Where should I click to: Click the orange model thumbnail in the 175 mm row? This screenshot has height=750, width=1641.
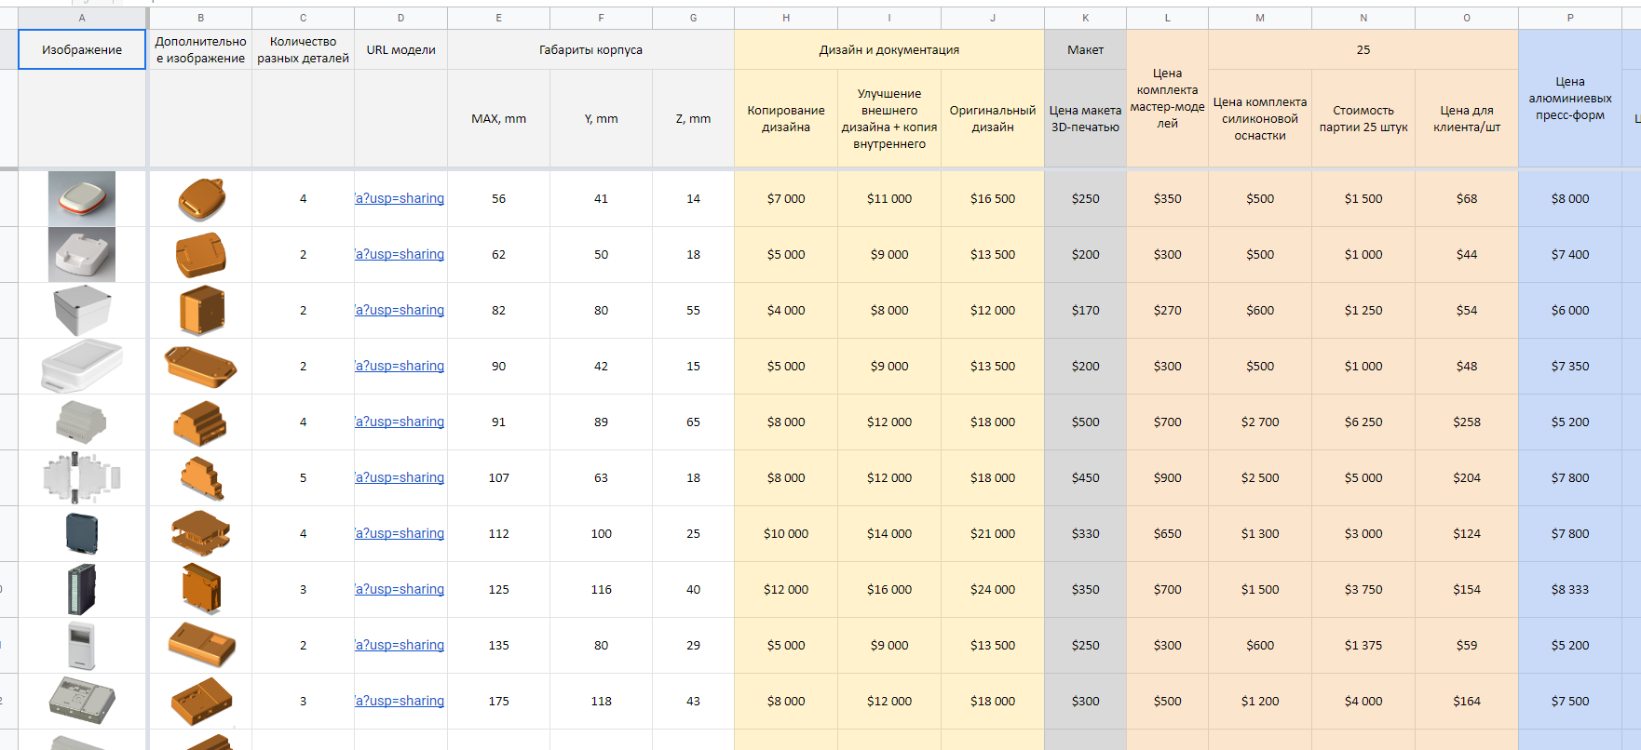point(201,701)
